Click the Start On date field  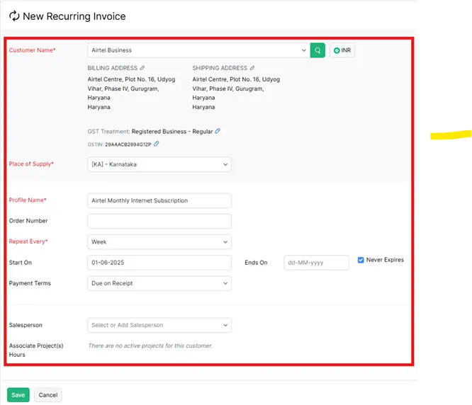[x=159, y=263]
